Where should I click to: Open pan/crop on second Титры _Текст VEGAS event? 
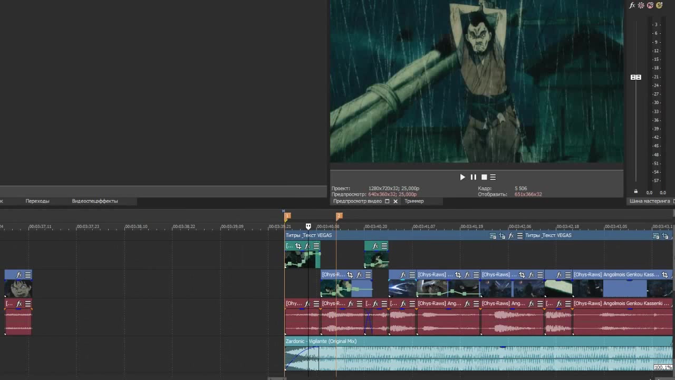coord(666,236)
